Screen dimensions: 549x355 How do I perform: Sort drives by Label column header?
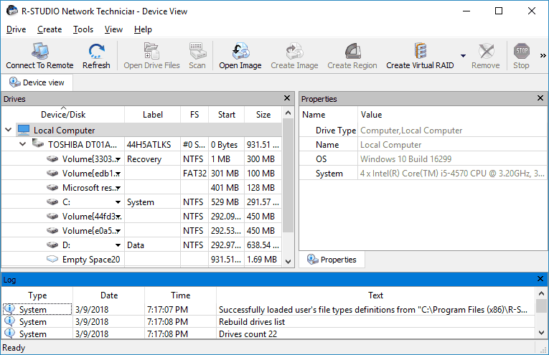point(153,114)
